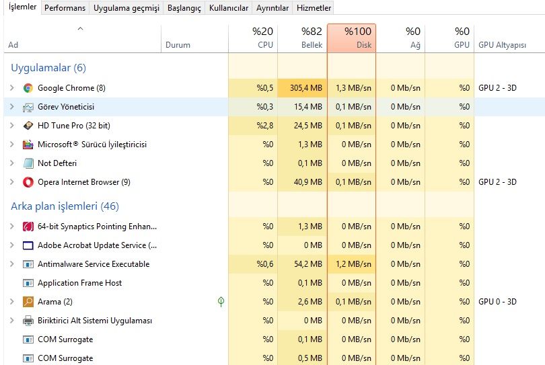Open the Ayrıntılar tab

272,7
